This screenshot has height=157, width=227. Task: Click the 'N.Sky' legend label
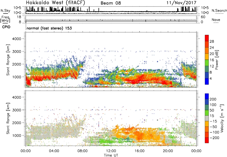pyautogui.click(x=5, y=10)
